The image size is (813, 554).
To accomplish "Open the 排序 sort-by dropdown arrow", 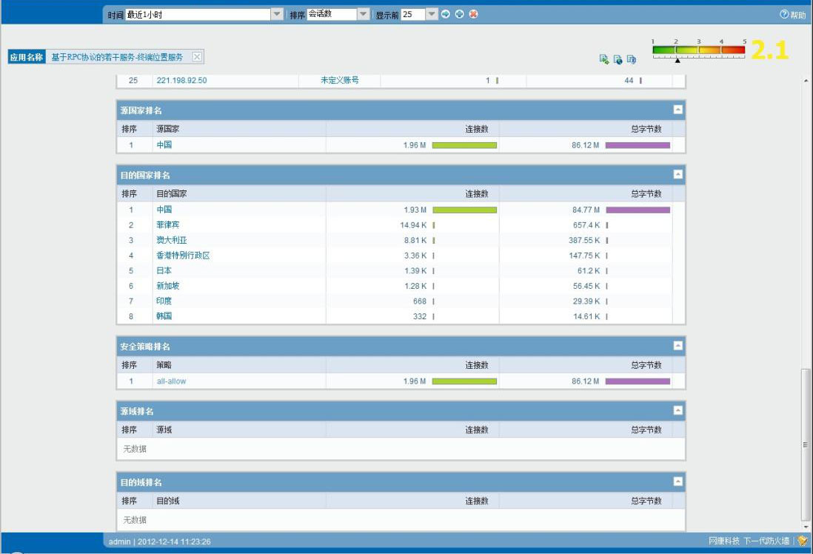I will [x=364, y=14].
